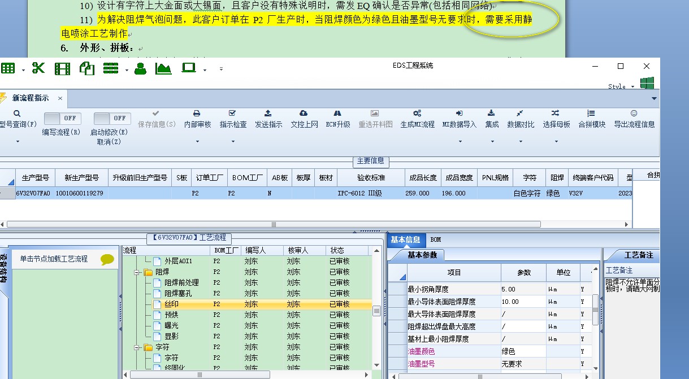Click 重选开料图 image icon

pos(375,114)
